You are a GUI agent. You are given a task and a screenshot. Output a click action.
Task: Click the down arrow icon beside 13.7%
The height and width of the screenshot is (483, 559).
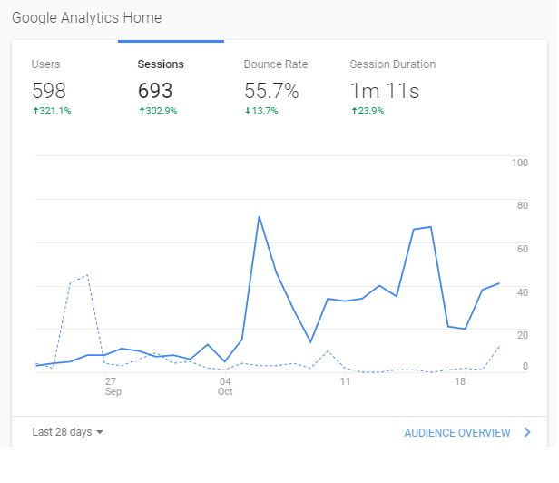pyautogui.click(x=248, y=111)
